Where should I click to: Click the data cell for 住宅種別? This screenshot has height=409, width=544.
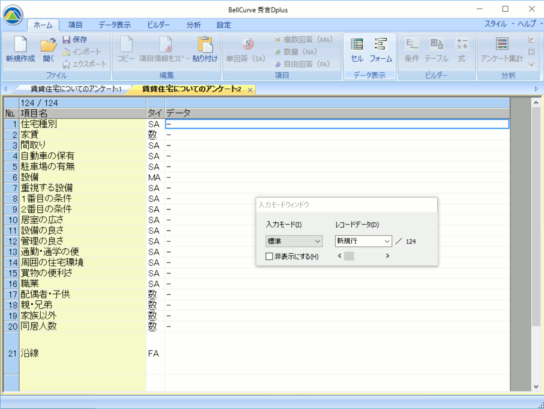pos(337,124)
